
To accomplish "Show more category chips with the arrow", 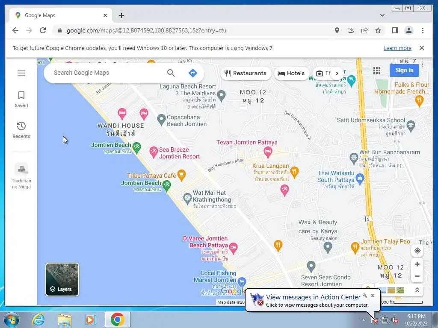I will click(337, 73).
